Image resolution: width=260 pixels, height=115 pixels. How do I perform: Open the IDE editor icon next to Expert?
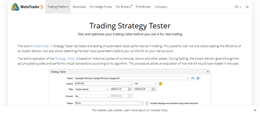tap(192, 78)
